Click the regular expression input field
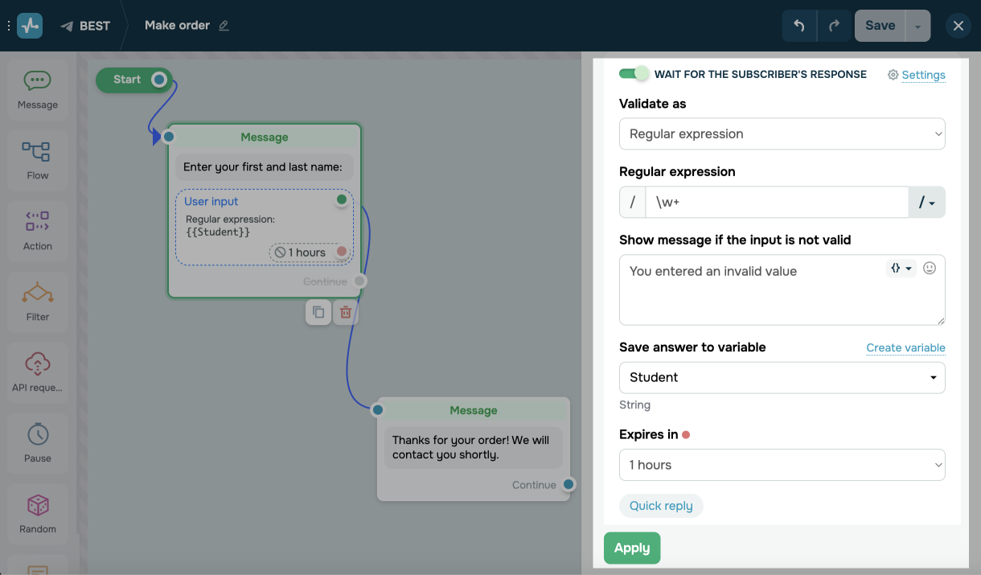Viewport: 981px width, 575px height. pyautogui.click(x=777, y=203)
